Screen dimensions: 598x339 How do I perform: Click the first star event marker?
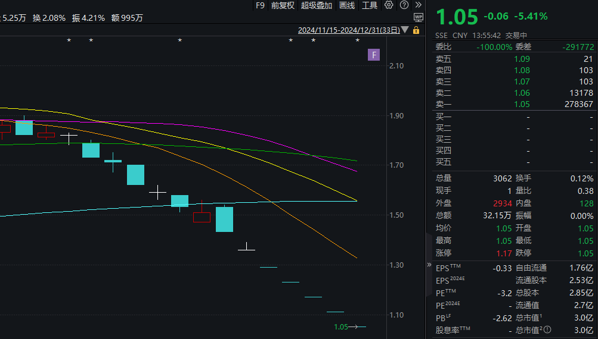point(69,40)
